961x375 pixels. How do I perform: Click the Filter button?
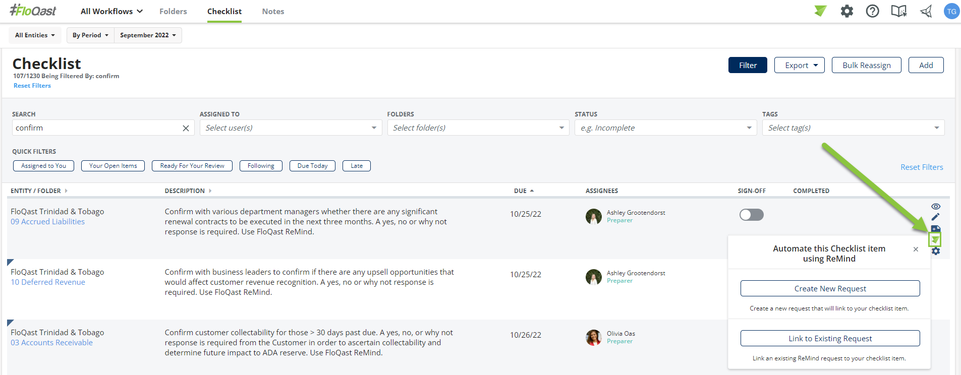click(x=748, y=65)
